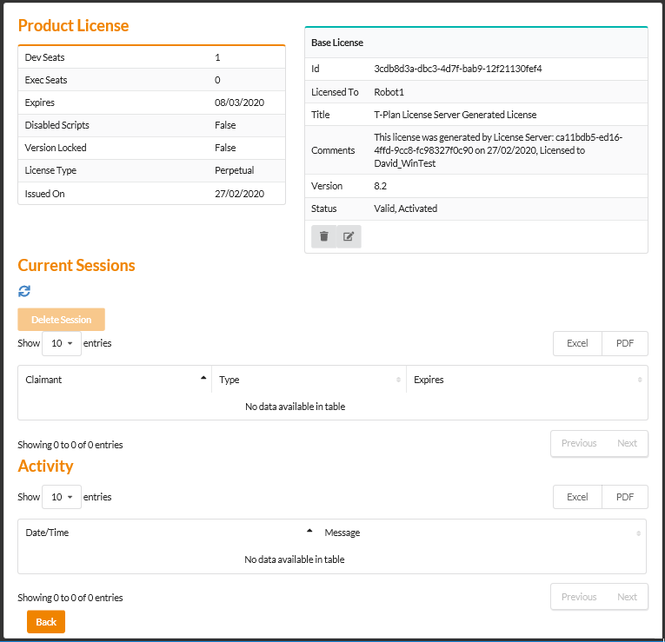665x642 pixels.
Task: Click the trash icon to delete base license
Action: [323, 236]
